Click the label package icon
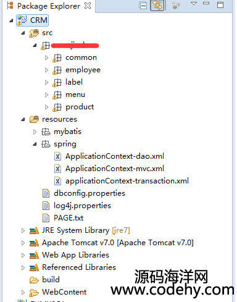Screen dimensions: 237x302 pos(57,83)
